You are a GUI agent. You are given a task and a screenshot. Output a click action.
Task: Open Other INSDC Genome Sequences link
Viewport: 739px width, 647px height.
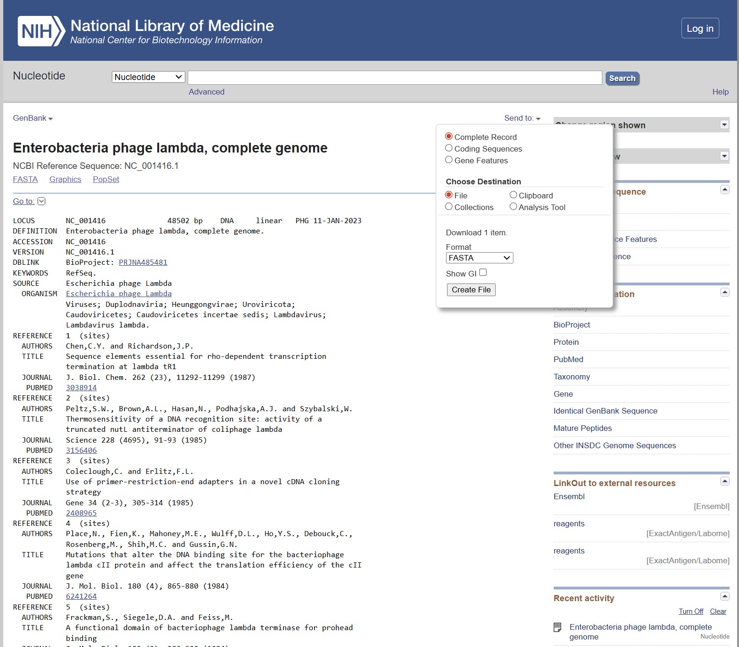pos(615,445)
